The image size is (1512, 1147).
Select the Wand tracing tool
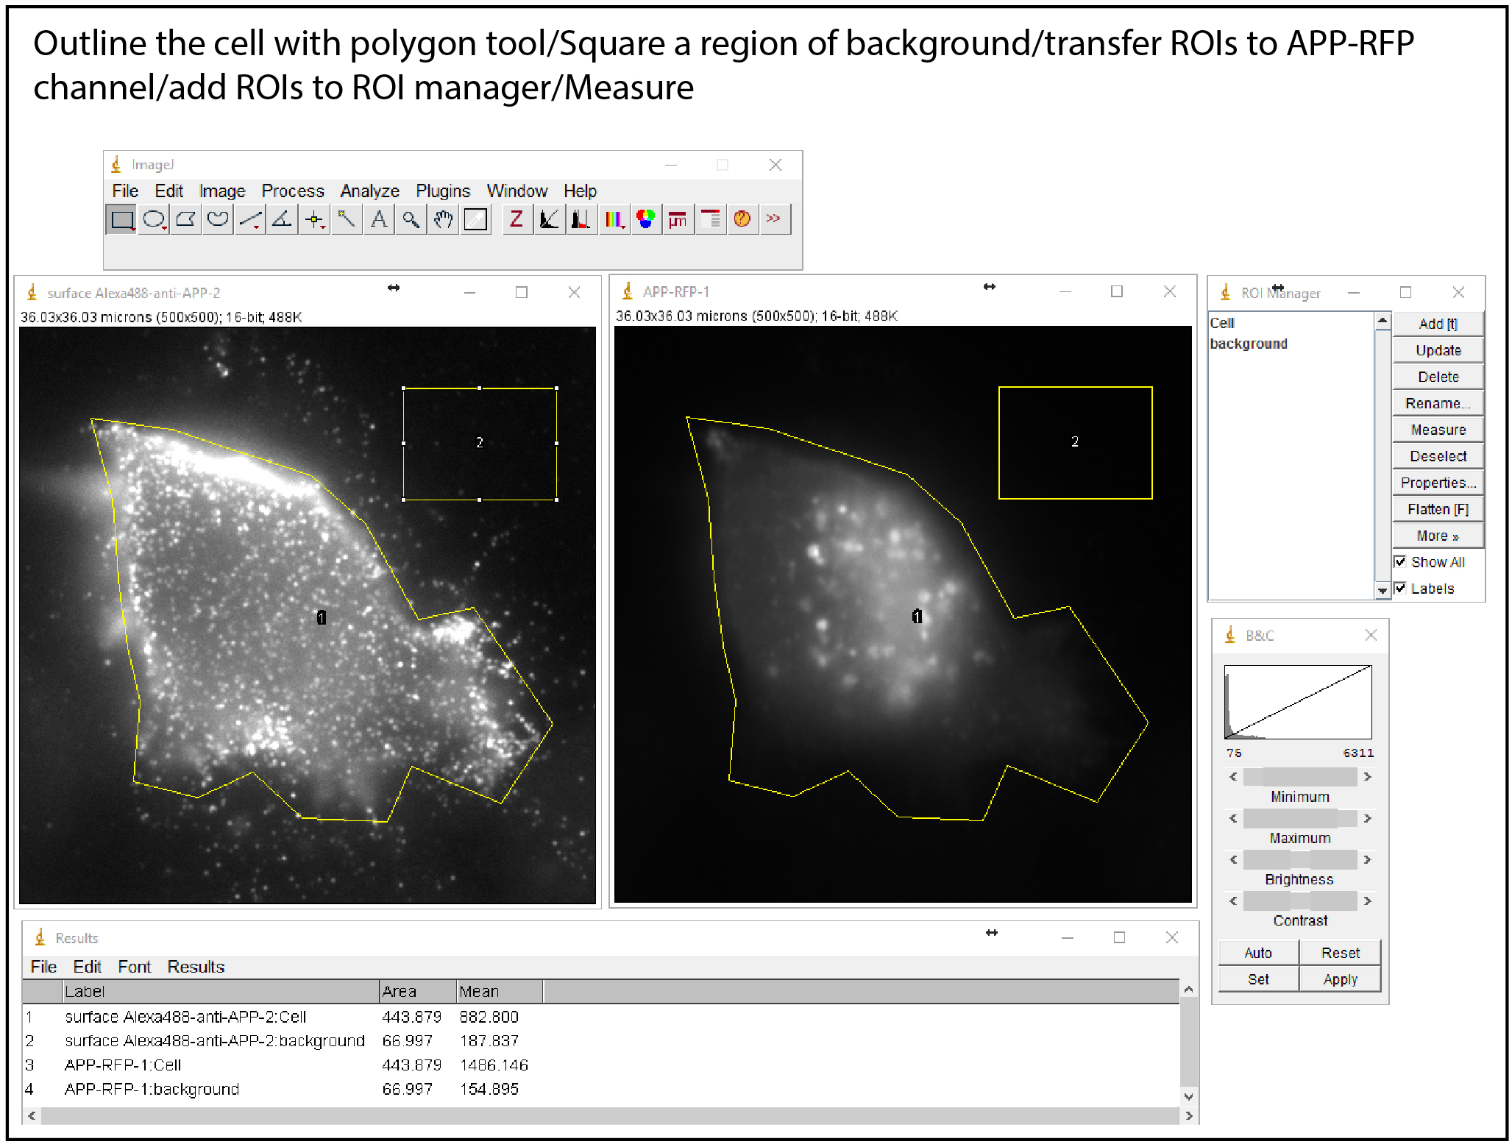coord(347,219)
